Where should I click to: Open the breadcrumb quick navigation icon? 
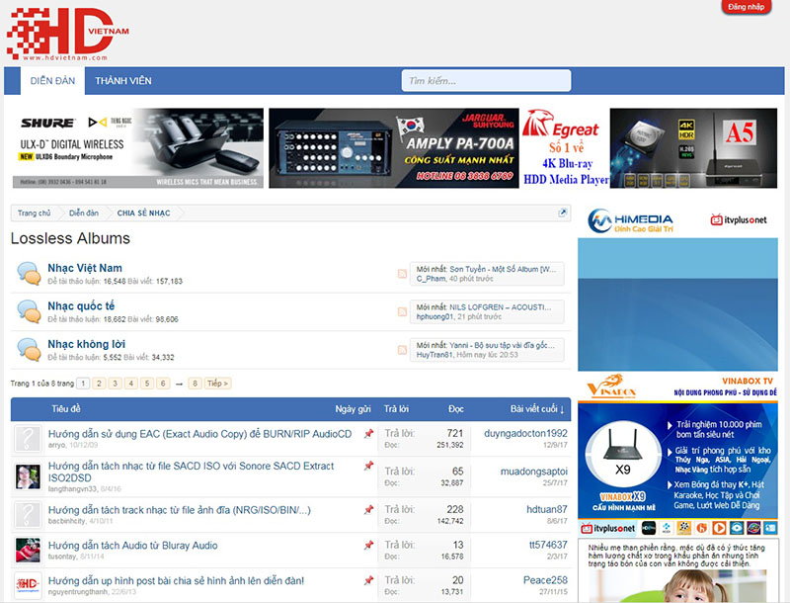coord(563,214)
